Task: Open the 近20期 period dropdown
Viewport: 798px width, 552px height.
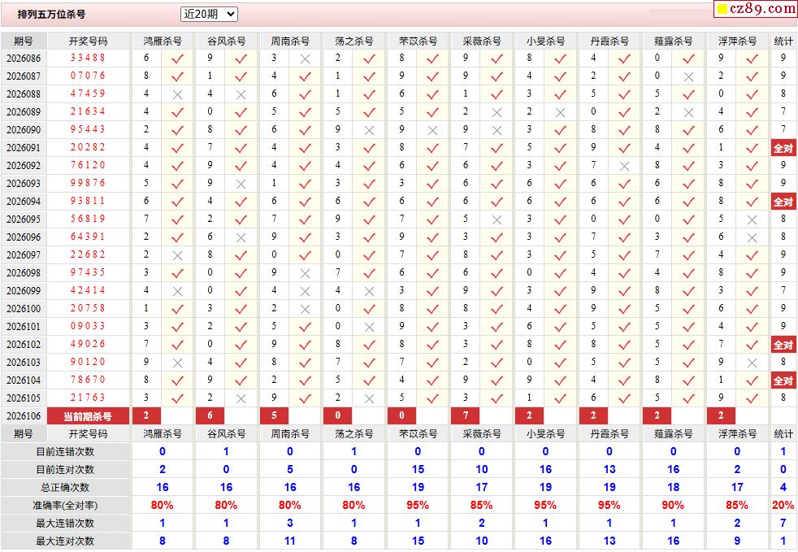Action: (x=209, y=14)
